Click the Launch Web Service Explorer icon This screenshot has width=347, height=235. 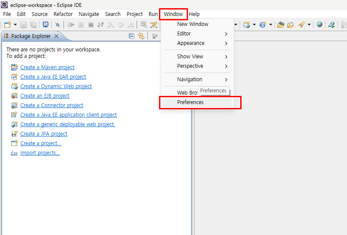[x=331, y=25]
